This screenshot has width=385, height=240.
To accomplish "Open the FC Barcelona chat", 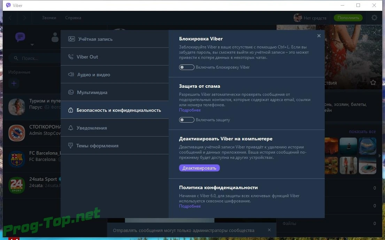I will (x=32, y=159).
